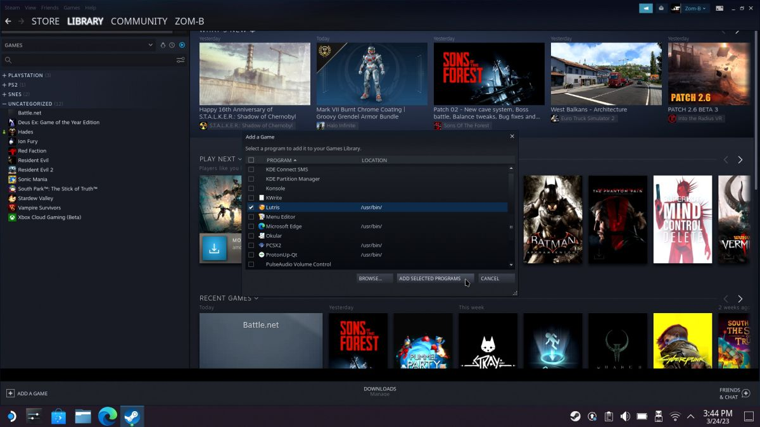The image size is (760, 427).
Task: Click the volume speaker icon in the tray
Action: coord(624,416)
